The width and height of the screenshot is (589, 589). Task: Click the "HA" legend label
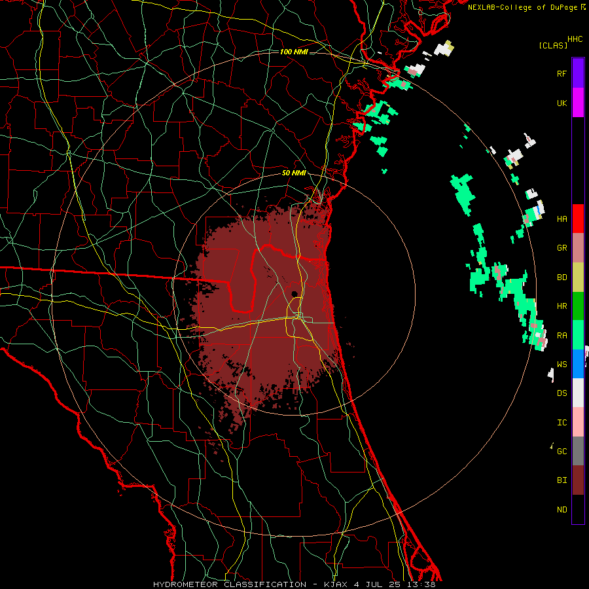(562, 219)
